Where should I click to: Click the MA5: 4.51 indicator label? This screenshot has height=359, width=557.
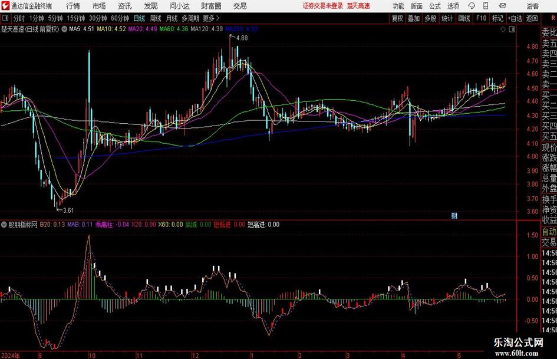[x=81, y=29]
